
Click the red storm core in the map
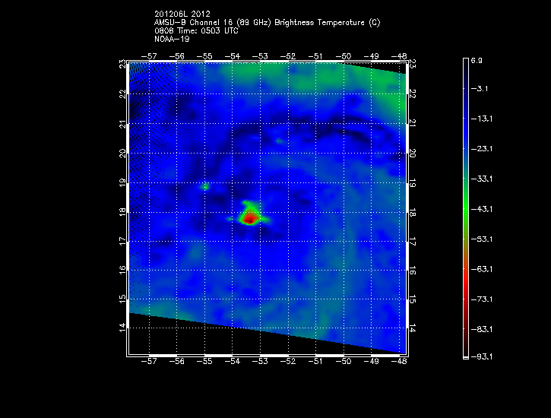pos(250,219)
